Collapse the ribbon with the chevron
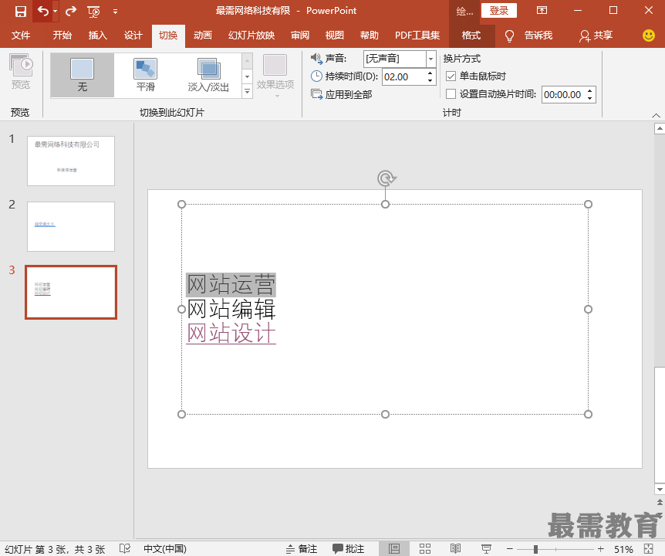665x556 pixels. pos(656,115)
